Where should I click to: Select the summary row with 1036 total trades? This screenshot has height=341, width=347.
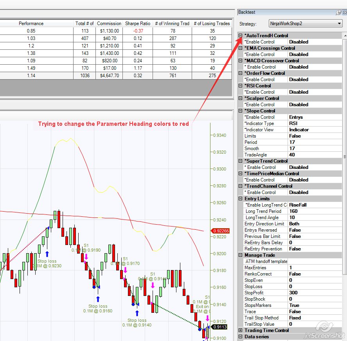point(116,76)
